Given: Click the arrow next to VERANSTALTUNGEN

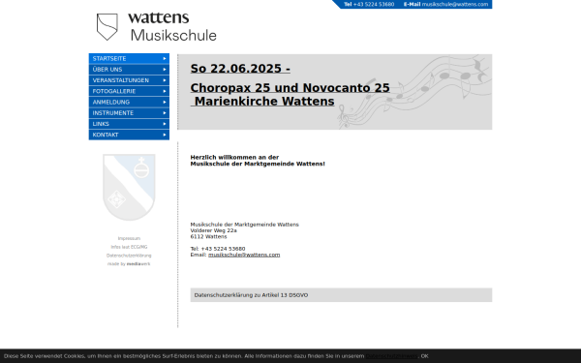Looking at the screenshot, I should (x=165, y=80).
